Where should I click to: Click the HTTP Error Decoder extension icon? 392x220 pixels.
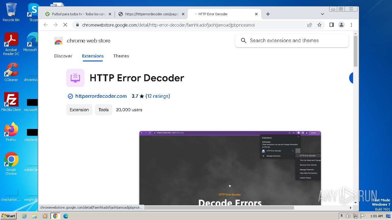pos(75,78)
